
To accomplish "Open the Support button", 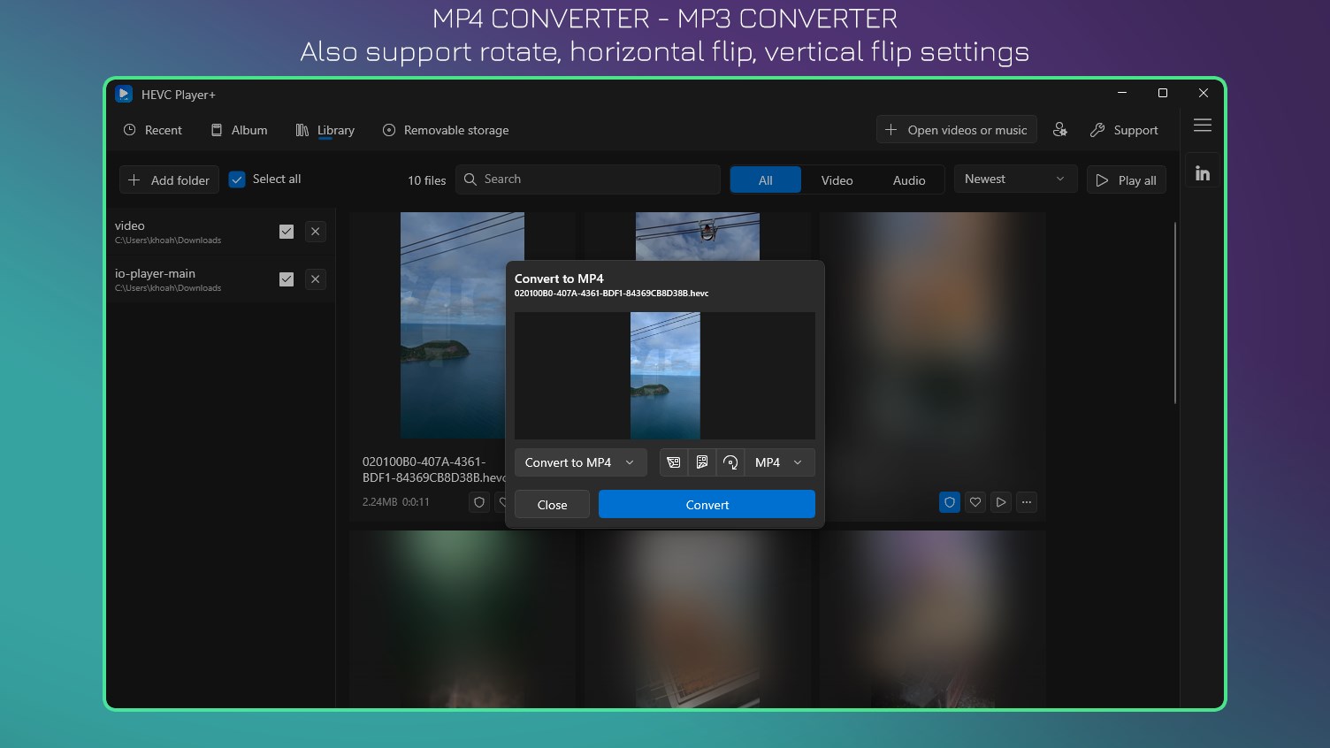I will click(x=1124, y=130).
